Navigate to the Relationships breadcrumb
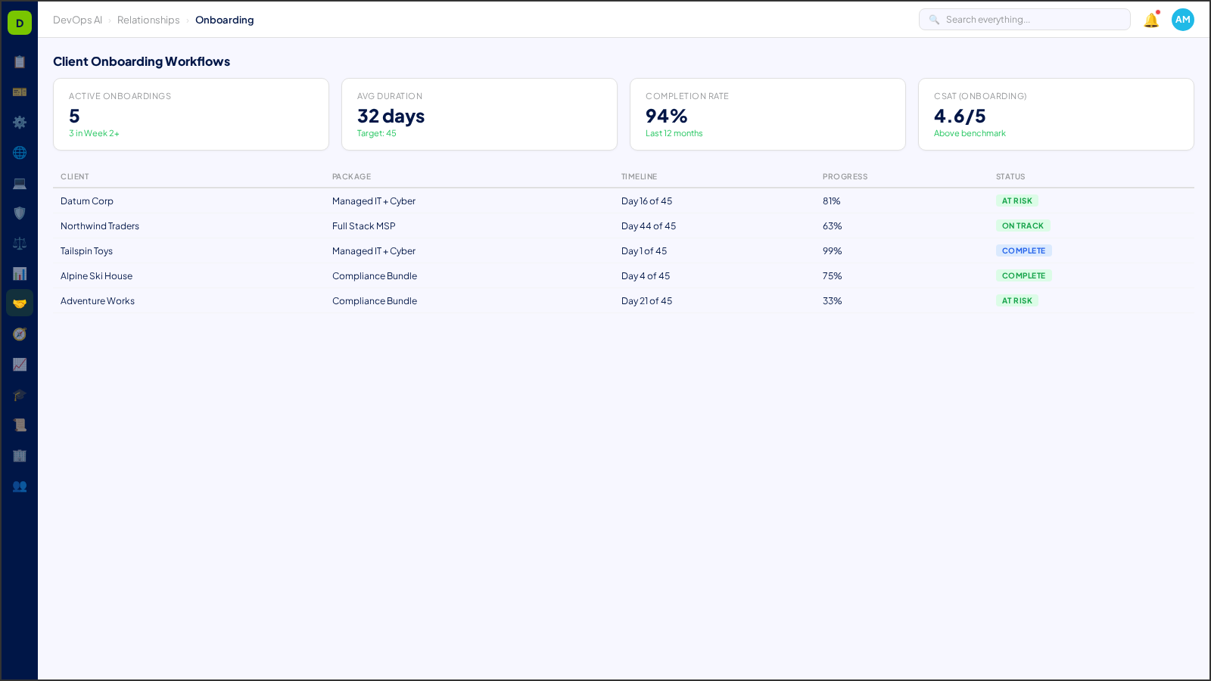Image resolution: width=1211 pixels, height=681 pixels. 148,20
